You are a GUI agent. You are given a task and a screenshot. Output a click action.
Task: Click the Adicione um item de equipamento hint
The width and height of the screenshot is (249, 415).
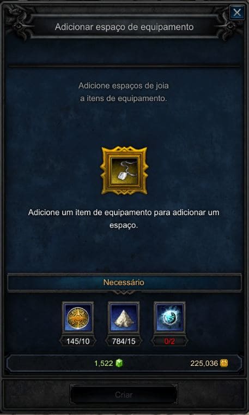pos(124,219)
